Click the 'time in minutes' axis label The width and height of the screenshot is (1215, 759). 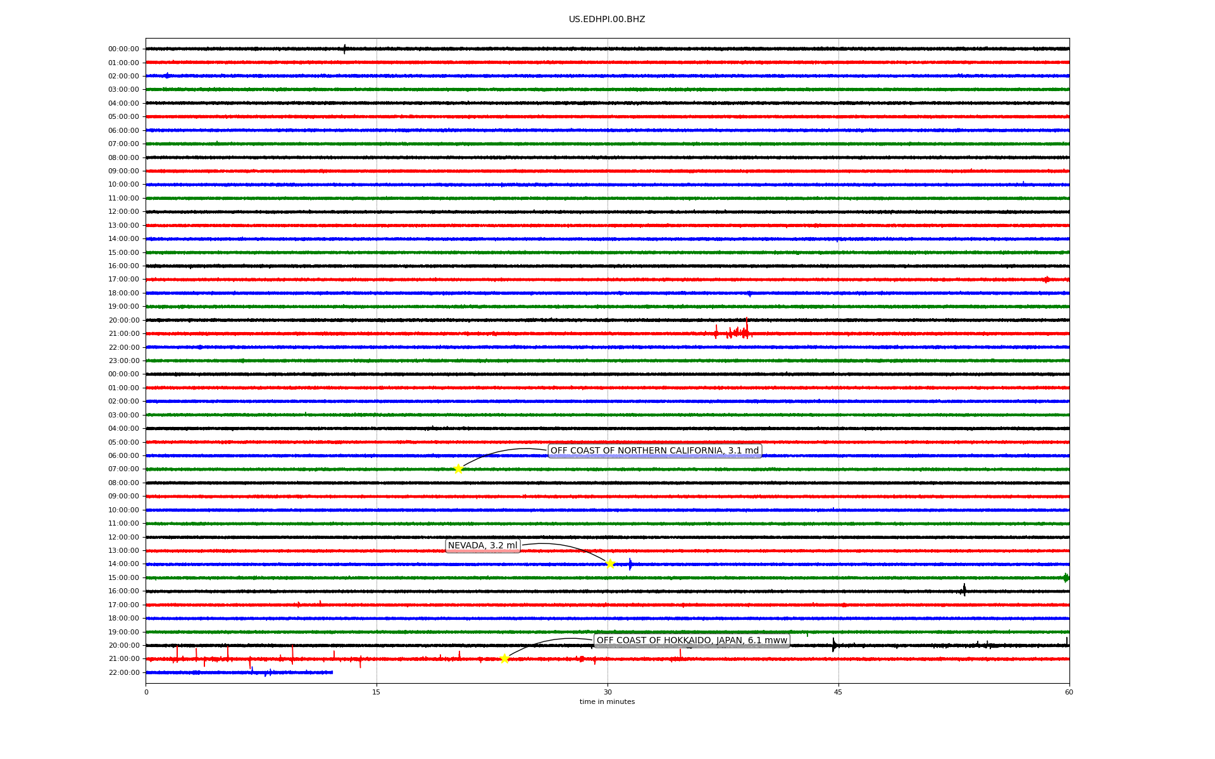click(x=607, y=702)
